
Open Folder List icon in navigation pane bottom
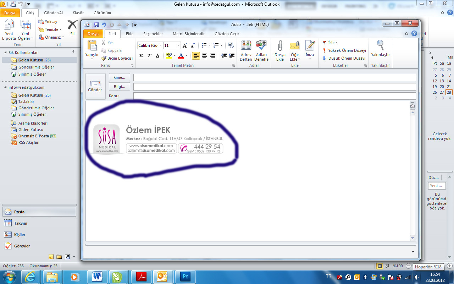pos(59,257)
